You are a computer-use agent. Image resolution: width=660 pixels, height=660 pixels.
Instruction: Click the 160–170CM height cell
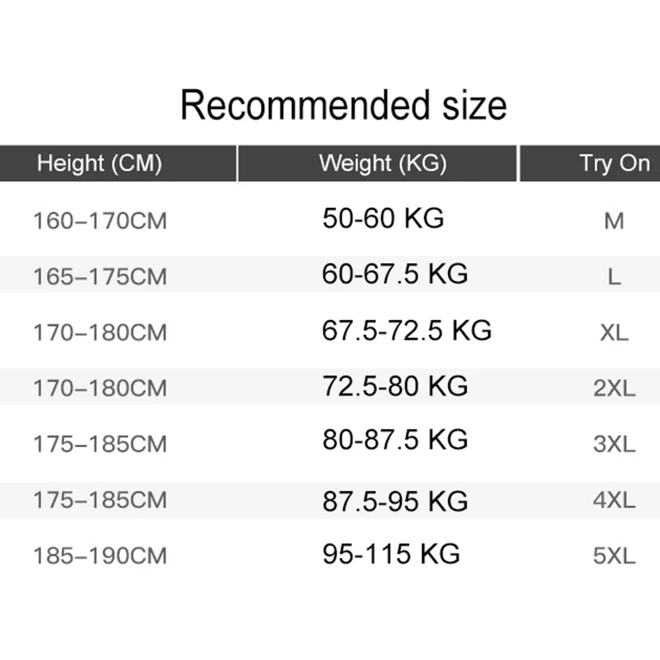click(x=100, y=221)
